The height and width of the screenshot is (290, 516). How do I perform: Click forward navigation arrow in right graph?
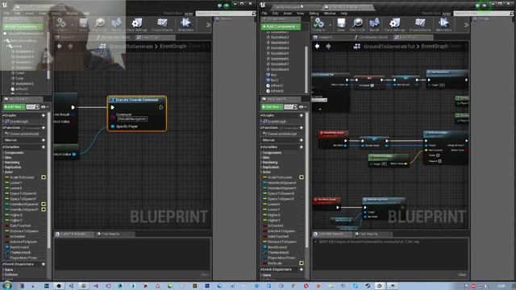click(x=328, y=47)
